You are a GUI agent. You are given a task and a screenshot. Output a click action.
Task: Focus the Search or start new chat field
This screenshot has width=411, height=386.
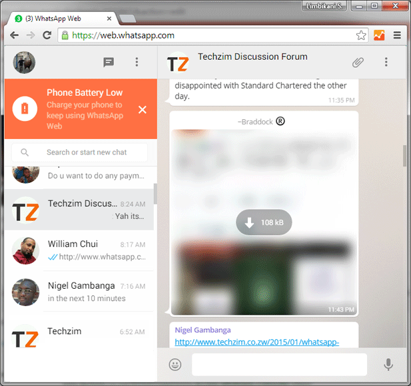point(80,152)
